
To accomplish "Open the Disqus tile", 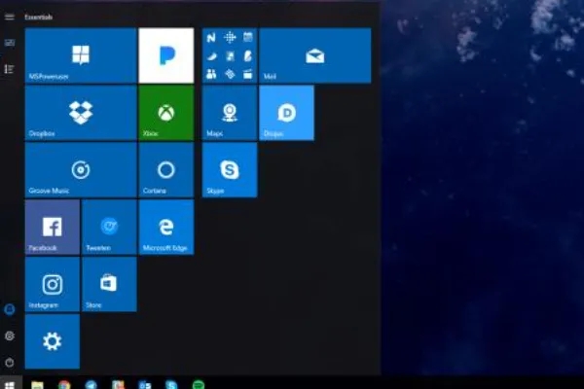I will coord(287,113).
